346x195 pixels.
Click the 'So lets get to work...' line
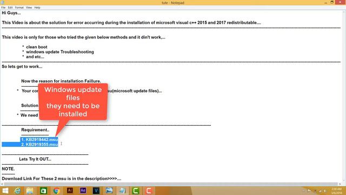pyautogui.click(x=22, y=66)
